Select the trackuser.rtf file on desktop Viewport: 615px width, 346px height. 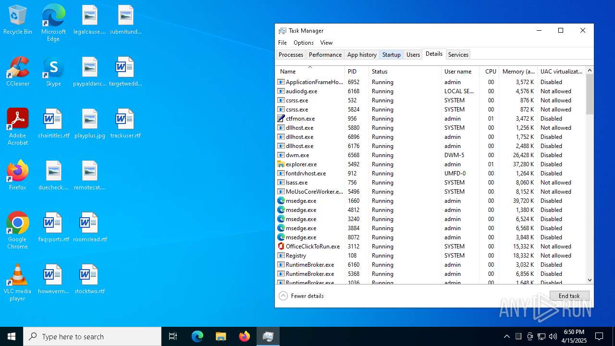tap(125, 124)
